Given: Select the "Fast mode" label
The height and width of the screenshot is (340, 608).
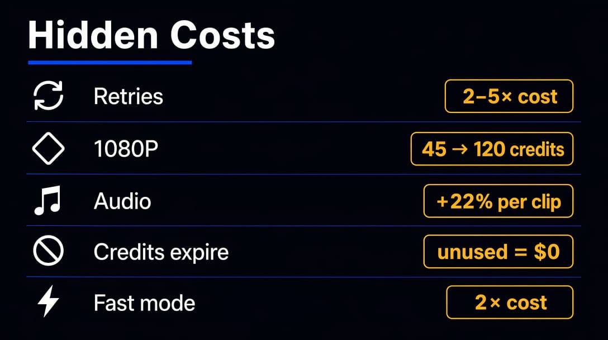Looking at the screenshot, I should (x=144, y=303).
